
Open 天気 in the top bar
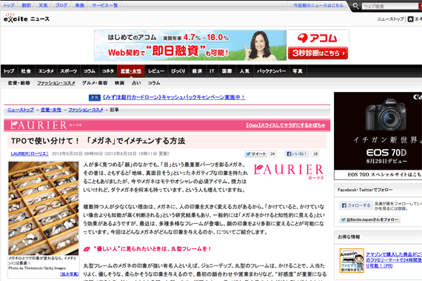pyautogui.click(x=43, y=5)
